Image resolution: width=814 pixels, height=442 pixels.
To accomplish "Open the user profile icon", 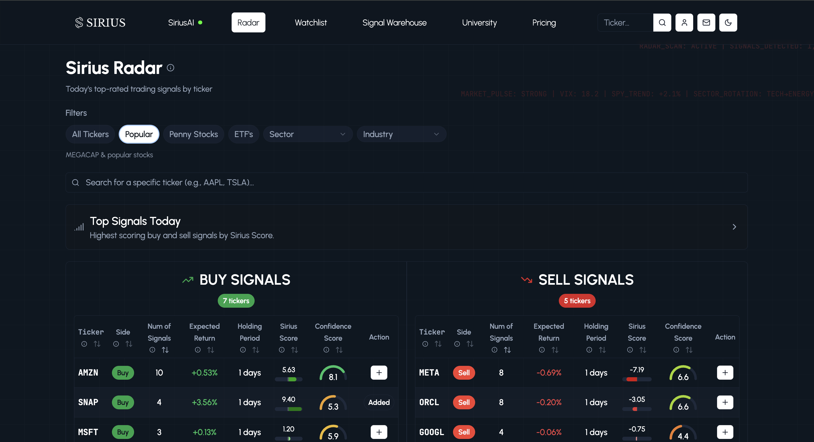I will 684,22.
